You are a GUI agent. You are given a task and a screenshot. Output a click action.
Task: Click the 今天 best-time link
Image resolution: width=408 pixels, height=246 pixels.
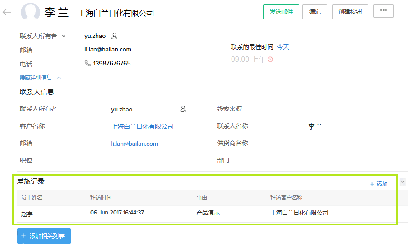pyautogui.click(x=283, y=47)
